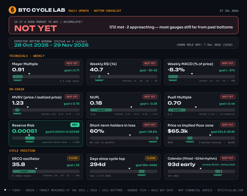Click NOT YET badge on Short-term holders card

(150, 125)
